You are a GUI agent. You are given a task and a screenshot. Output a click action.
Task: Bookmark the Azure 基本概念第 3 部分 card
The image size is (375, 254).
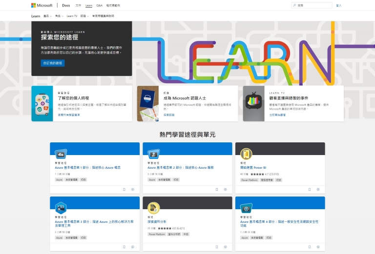click(124, 247)
